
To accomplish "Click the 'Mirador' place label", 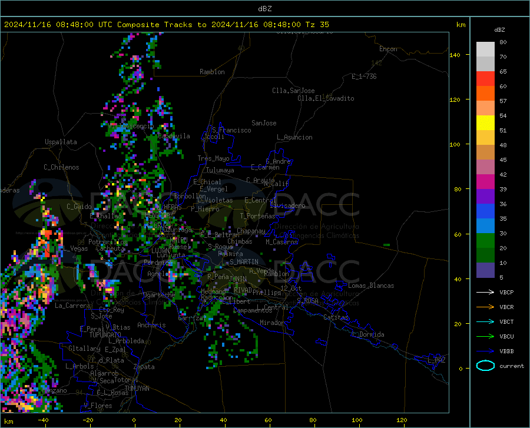I will 272,323.
